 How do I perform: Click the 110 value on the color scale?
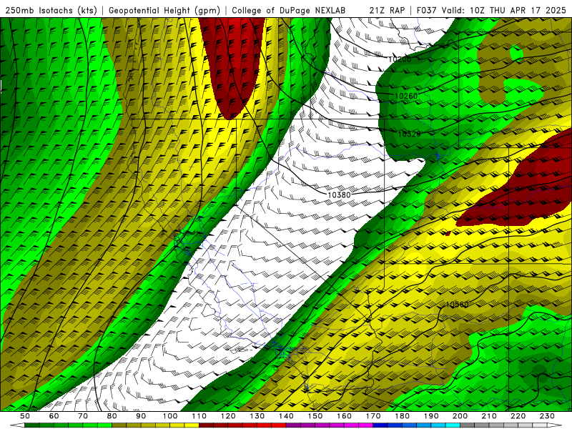pyautogui.click(x=199, y=416)
